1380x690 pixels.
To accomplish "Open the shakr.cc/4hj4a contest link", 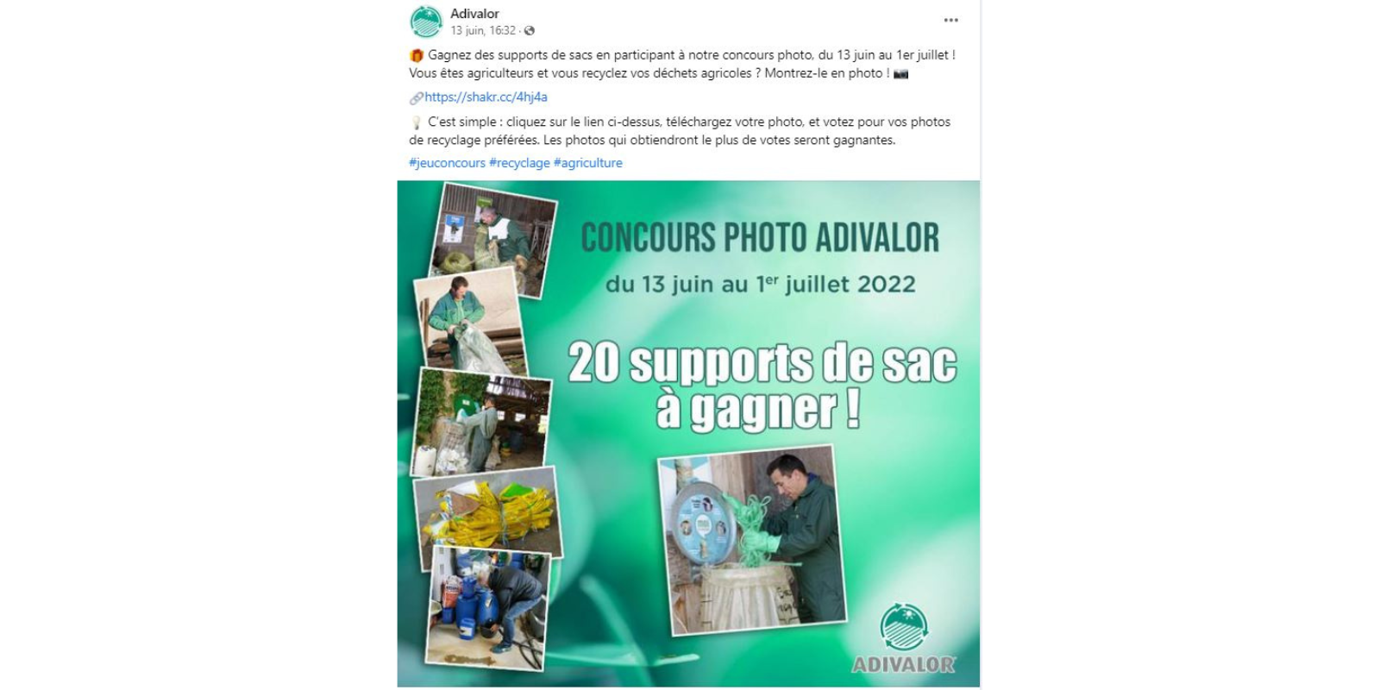I will tap(486, 97).
